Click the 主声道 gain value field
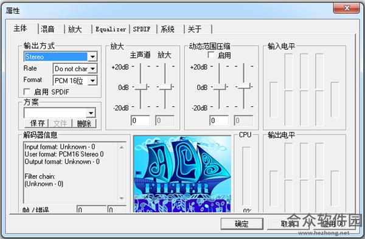 [x=141, y=120]
